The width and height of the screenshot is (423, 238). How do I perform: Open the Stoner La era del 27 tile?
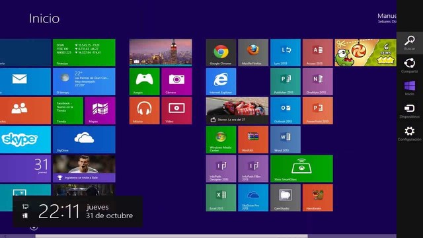tap(237, 110)
